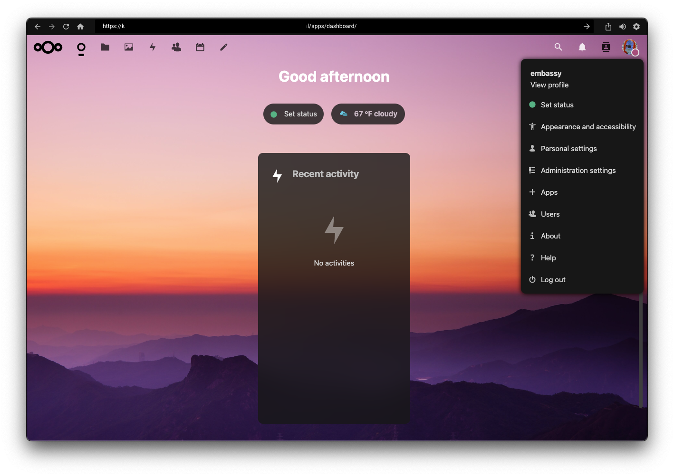
Task: Open Users management from the menu
Action: click(x=550, y=214)
